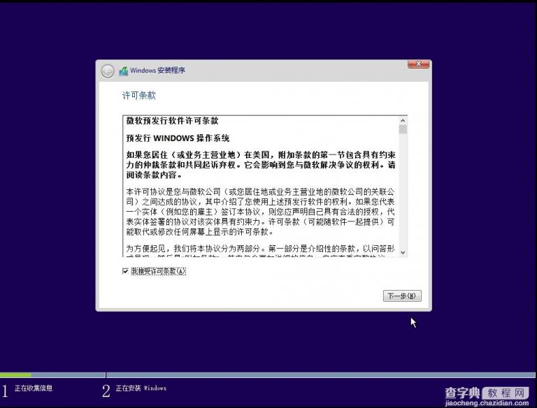537x408 pixels.
Task: Click the license text scrollbar down arrow
Action: [403, 252]
